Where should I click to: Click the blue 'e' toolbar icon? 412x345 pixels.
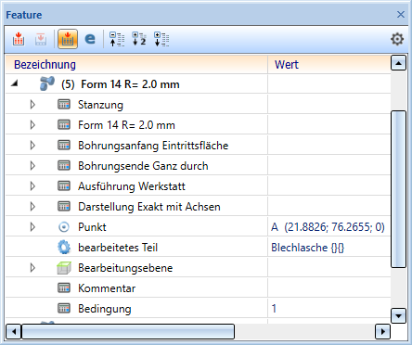click(90, 39)
